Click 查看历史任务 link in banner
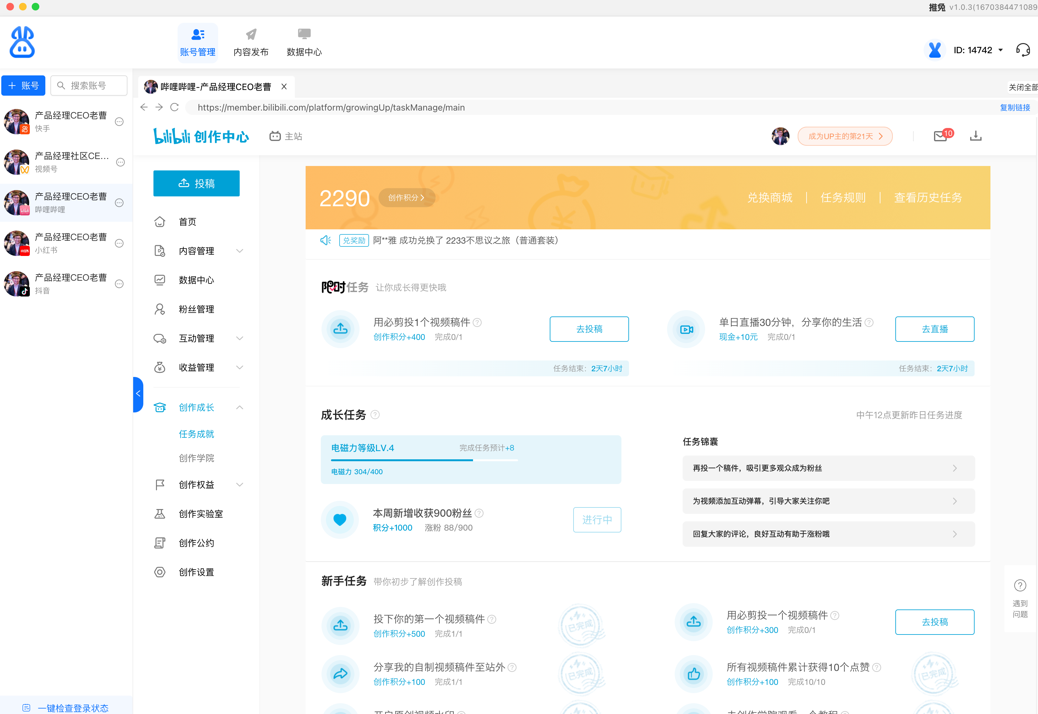Screen dimensions: 1038x714 (928, 198)
